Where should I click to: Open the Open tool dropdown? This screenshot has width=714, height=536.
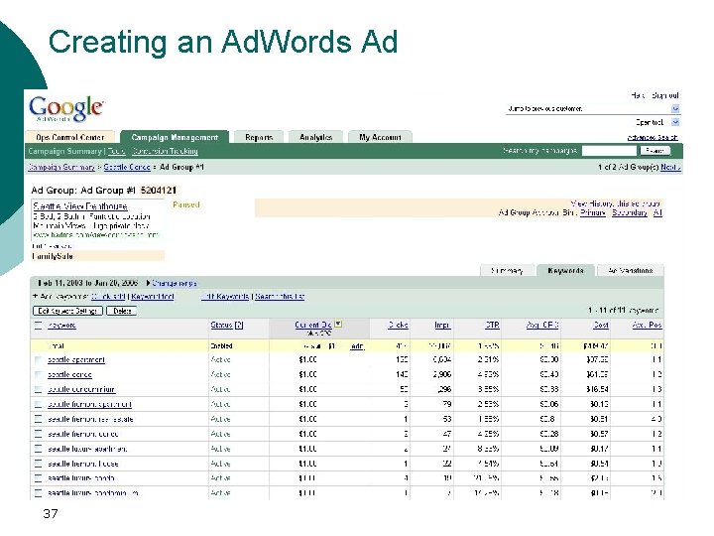(675, 122)
